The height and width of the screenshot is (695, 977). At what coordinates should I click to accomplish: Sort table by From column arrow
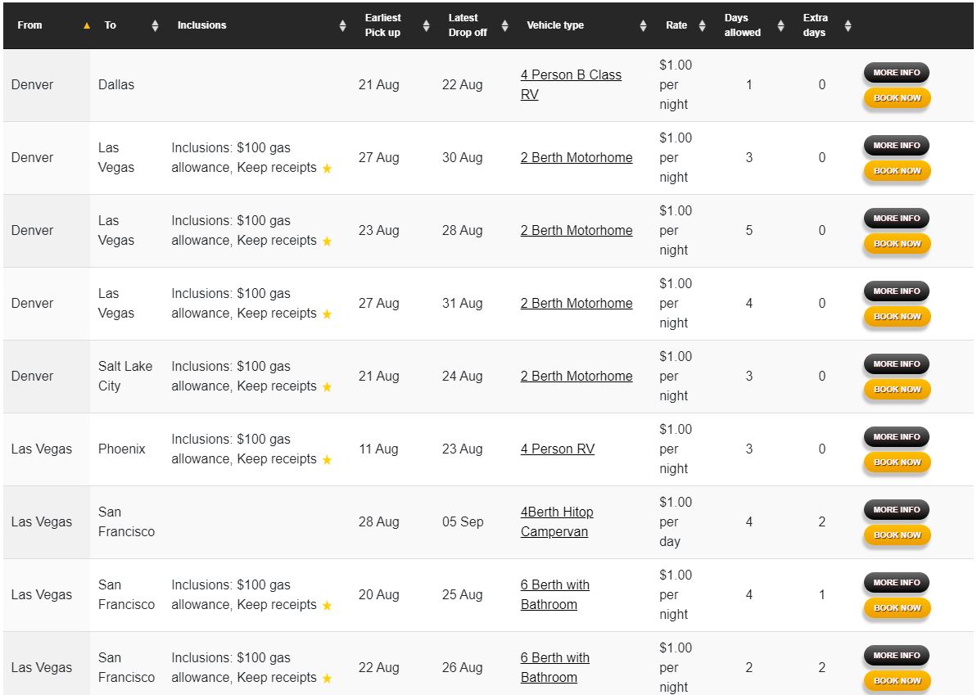tap(87, 25)
